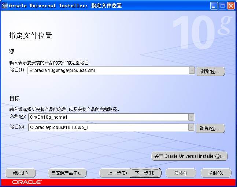Screen dimensions: 237x187
Task: Expand the 名称(M) name dropdown arrow
Action: [191, 117]
